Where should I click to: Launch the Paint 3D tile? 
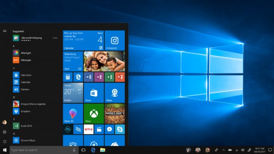(x=73, y=113)
